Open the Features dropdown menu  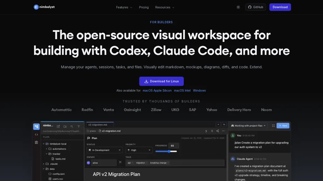[x=124, y=8]
